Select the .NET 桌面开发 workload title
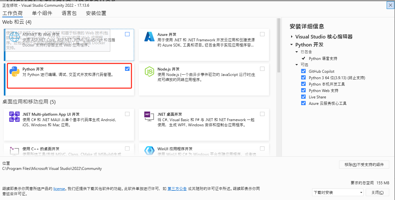The width and height of the screenshot is (395, 200). tap(170, 114)
